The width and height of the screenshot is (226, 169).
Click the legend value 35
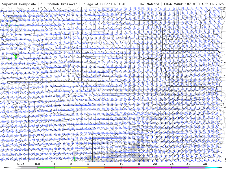pos(205,164)
